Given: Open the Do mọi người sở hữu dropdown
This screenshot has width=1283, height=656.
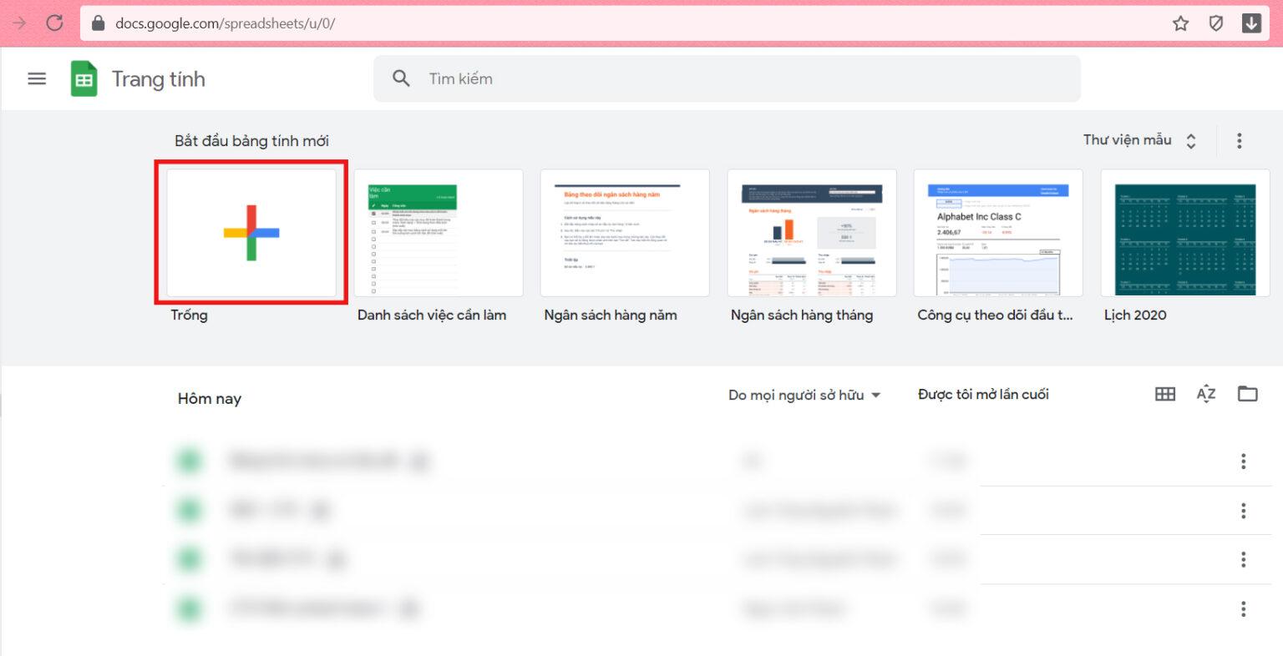Looking at the screenshot, I should [x=804, y=395].
